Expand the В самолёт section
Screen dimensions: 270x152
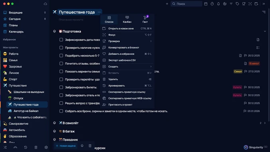54,123
